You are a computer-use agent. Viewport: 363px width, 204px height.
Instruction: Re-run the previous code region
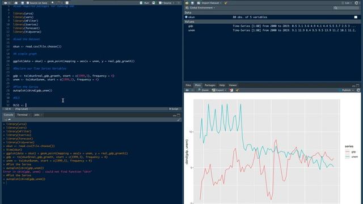[x=154, y=3]
